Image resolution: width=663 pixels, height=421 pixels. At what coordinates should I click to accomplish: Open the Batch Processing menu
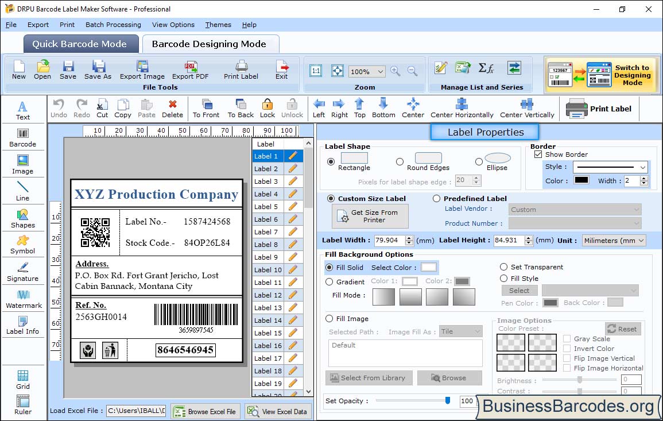(x=113, y=25)
